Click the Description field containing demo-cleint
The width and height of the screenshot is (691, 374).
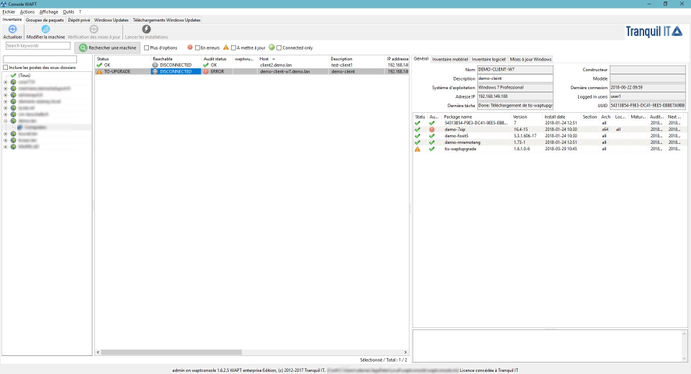[x=515, y=78]
